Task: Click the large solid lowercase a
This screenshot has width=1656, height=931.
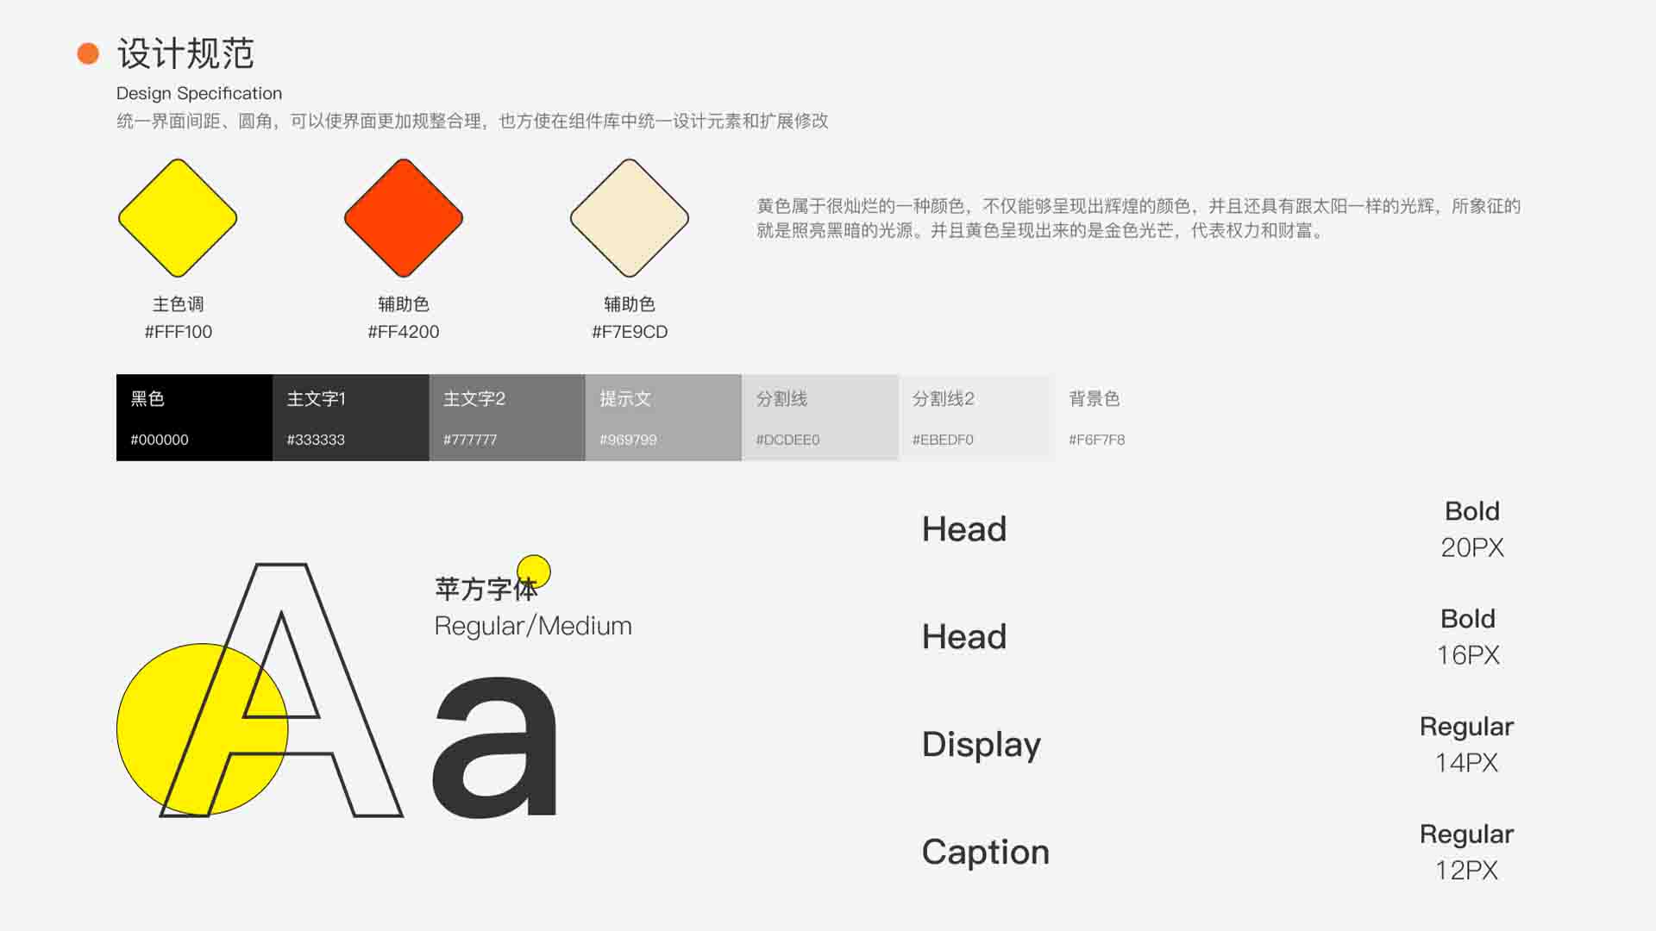Action: 496,748
